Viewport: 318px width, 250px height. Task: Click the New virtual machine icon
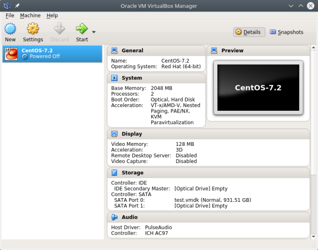(x=10, y=29)
